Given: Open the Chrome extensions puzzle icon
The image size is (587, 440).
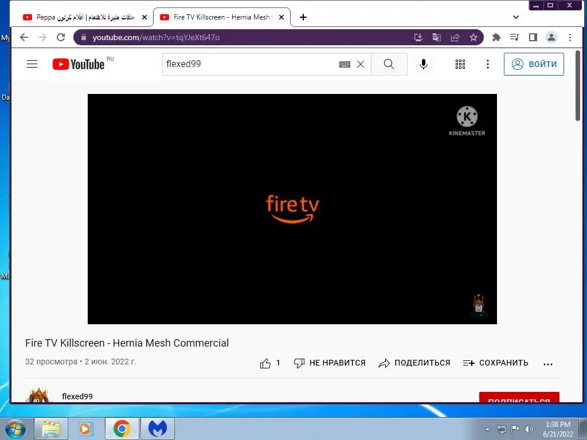Looking at the screenshot, I should click(x=496, y=37).
